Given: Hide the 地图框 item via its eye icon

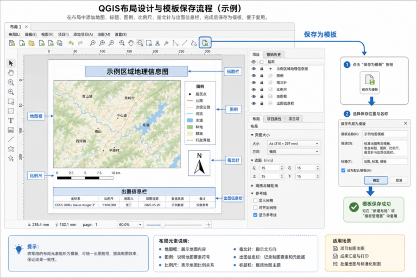Looking at the screenshot, I should click(254, 96).
